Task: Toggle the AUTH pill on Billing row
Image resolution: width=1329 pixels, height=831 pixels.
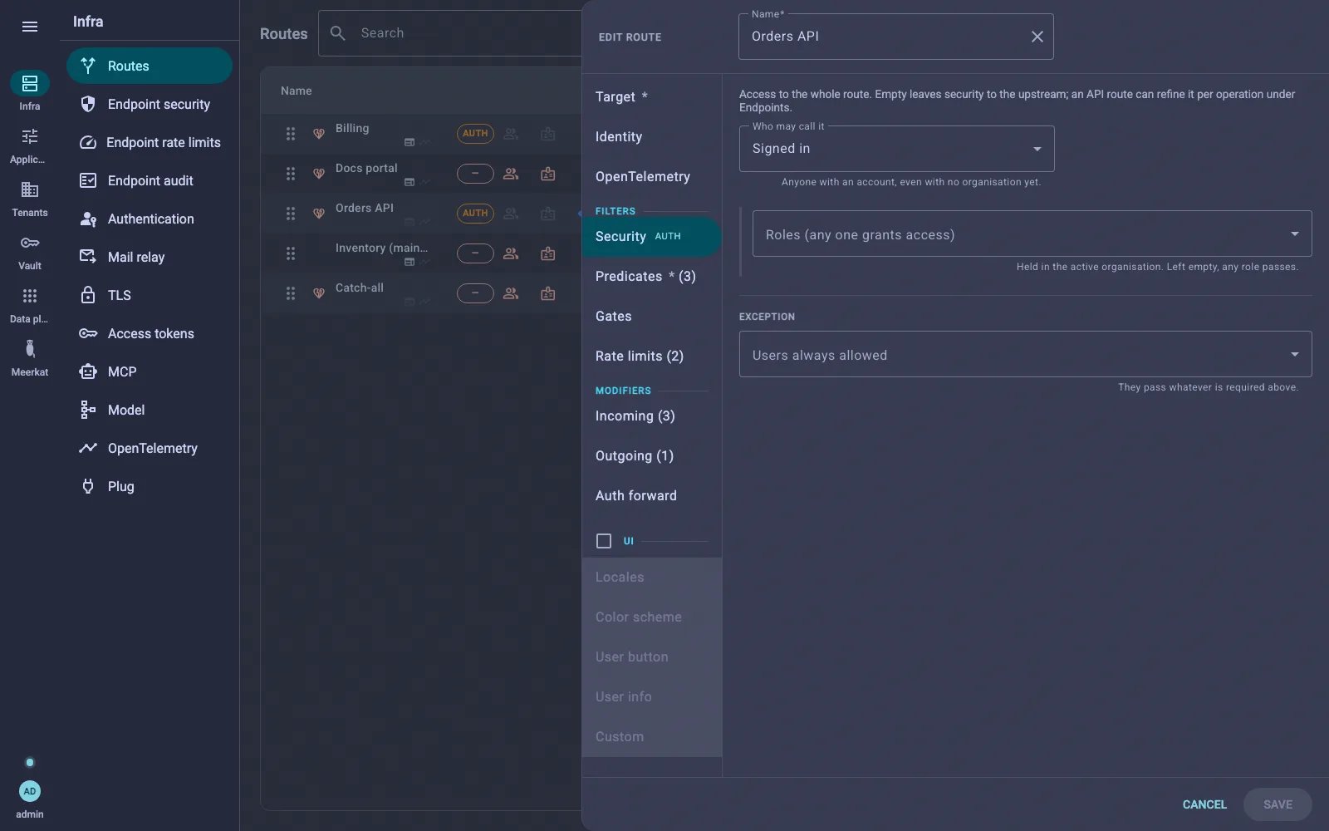Action: pos(475,134)
